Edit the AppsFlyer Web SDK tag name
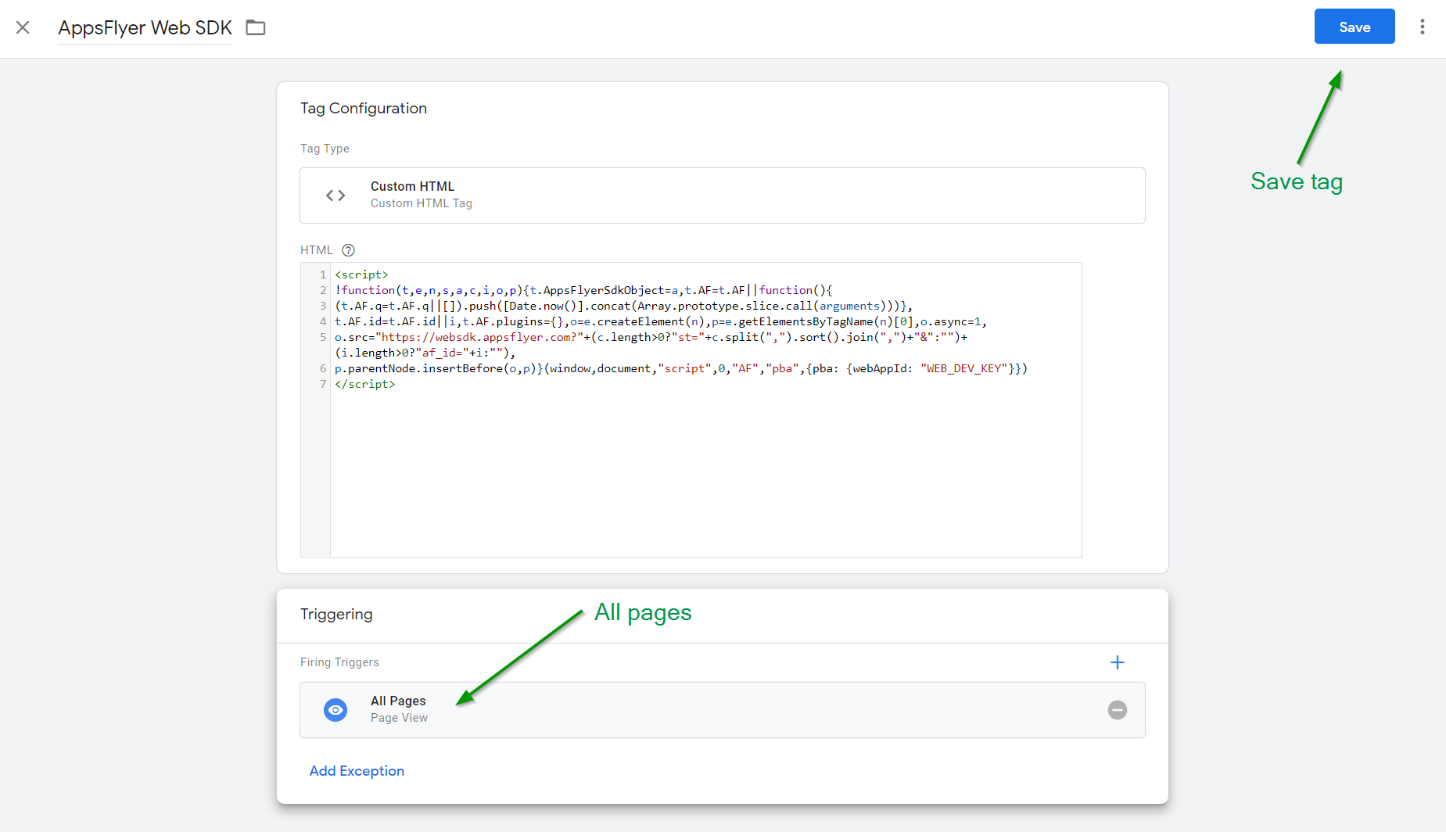Image resolution: width=1446 pixels, height=832 pixels. point(145,28)
